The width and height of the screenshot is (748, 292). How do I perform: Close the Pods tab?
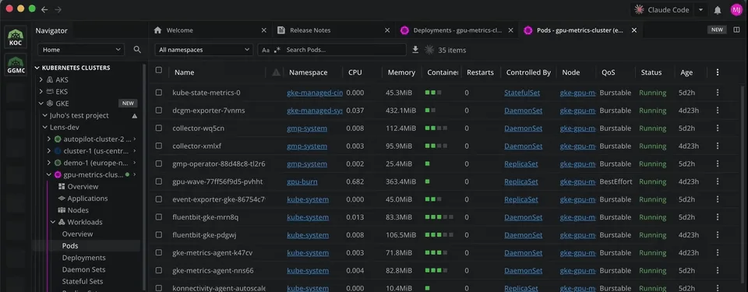tap(634, 30)
